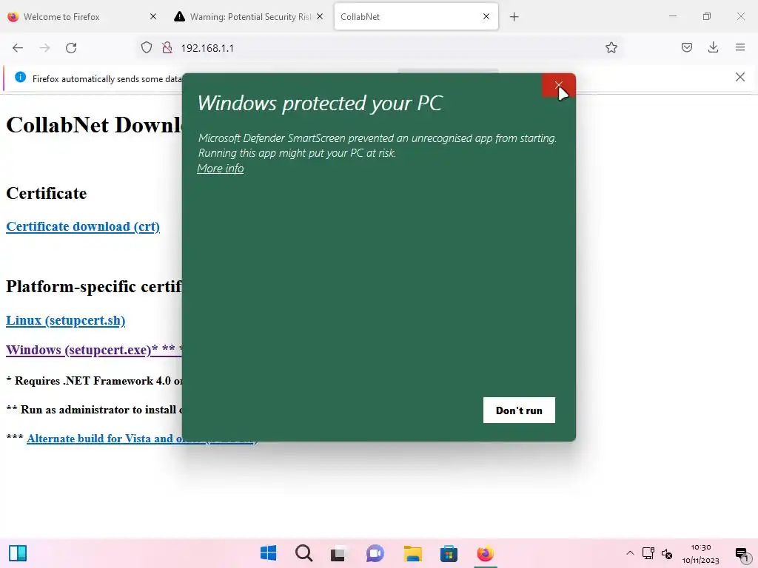Image resolution: width=758 pixels, height=568 pixels.
Task: Switch to the Warning: Potential Security Risk tab
Action: [249, 16]
